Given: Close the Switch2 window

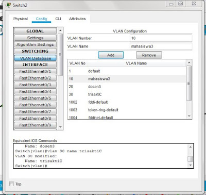Looking at the screenshot, I should click(x=194, y=4).
